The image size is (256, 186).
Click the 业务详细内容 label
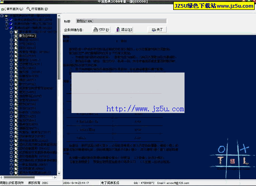74,30
